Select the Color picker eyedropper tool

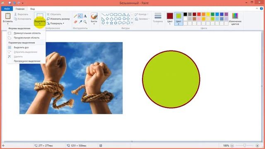tap(80, 22)
